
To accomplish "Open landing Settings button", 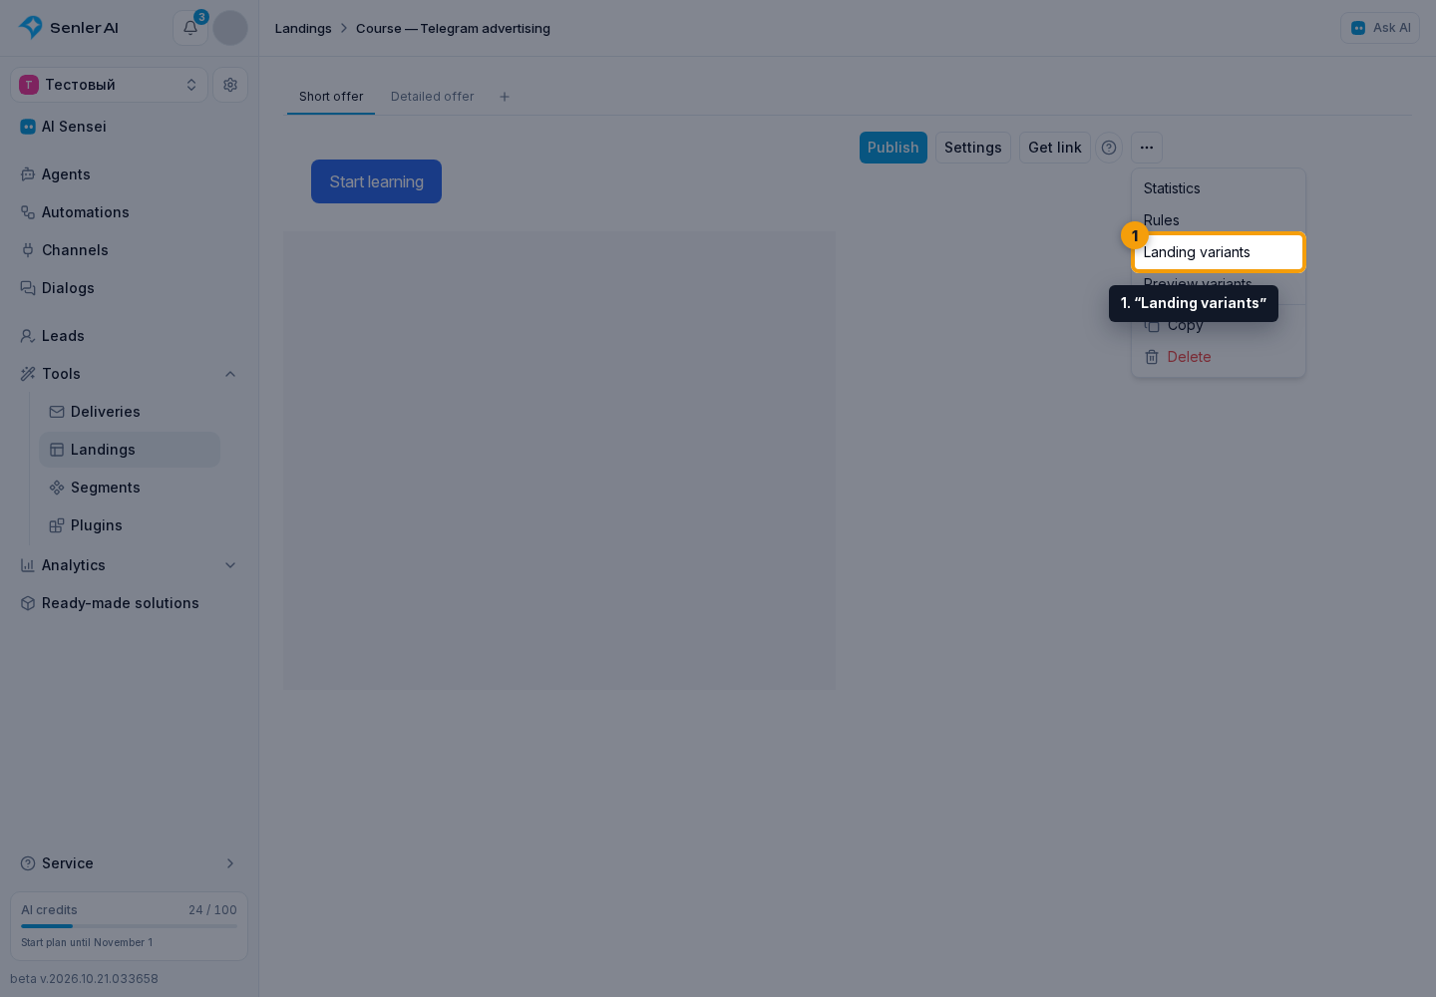I will (973, 148).
